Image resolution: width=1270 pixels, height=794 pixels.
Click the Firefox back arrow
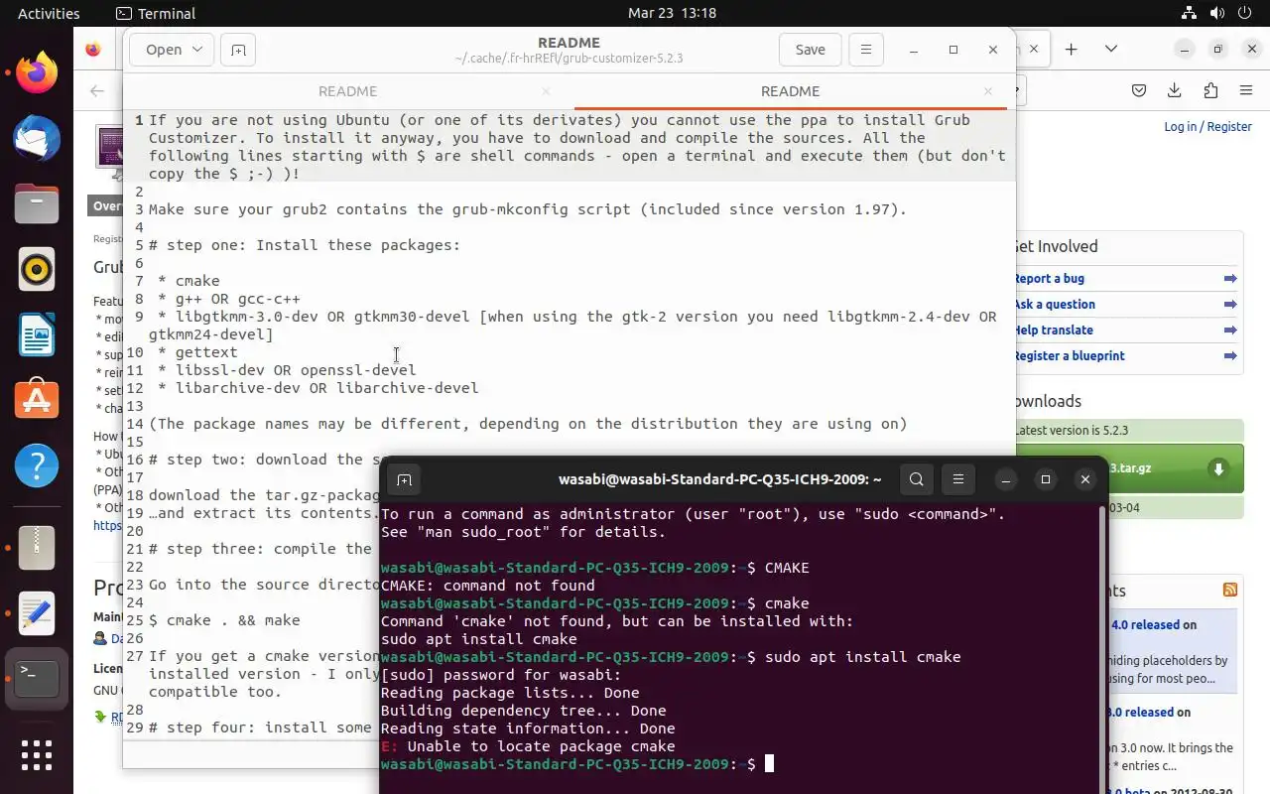point(96,90)
